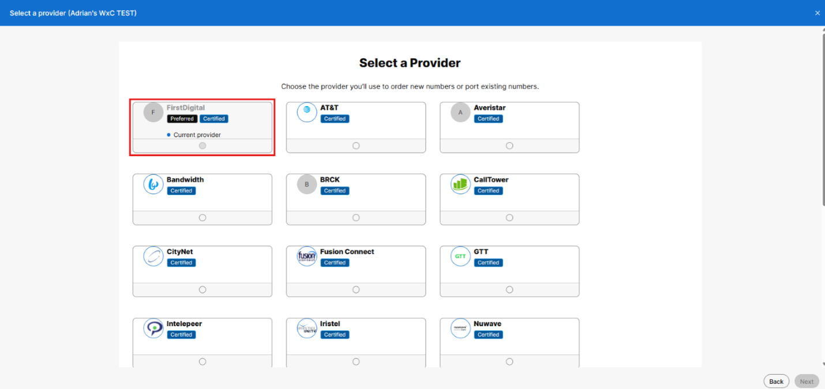Click the Nuwave provider name
Viewport: 825px width, 389px height.
[488, 324]
